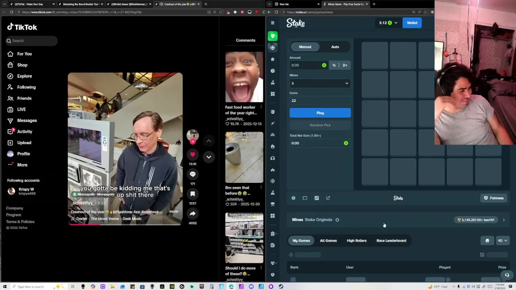This screenshot has height=290, width=516.
Task: Click the TikTok Search field
Action: coord(32,41)
